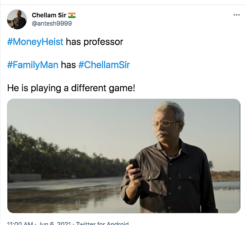Image resolution: width=246 pixels, height=225 pixels.
Task: Click the Indian flag emoji beside name
Action: pos(72,15)
